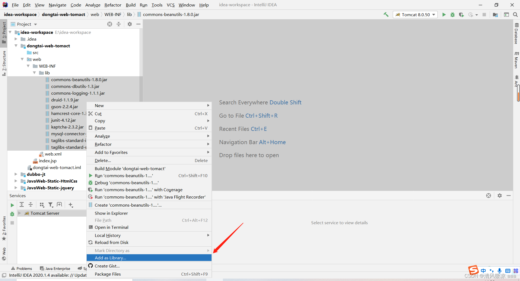This screenshot has height=281, width=520.
Task: Click Locate/Scroll from Source icon in Project panel
Action: tap(110, 24)
